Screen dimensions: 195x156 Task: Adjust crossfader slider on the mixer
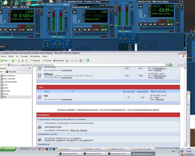[57, 34]
